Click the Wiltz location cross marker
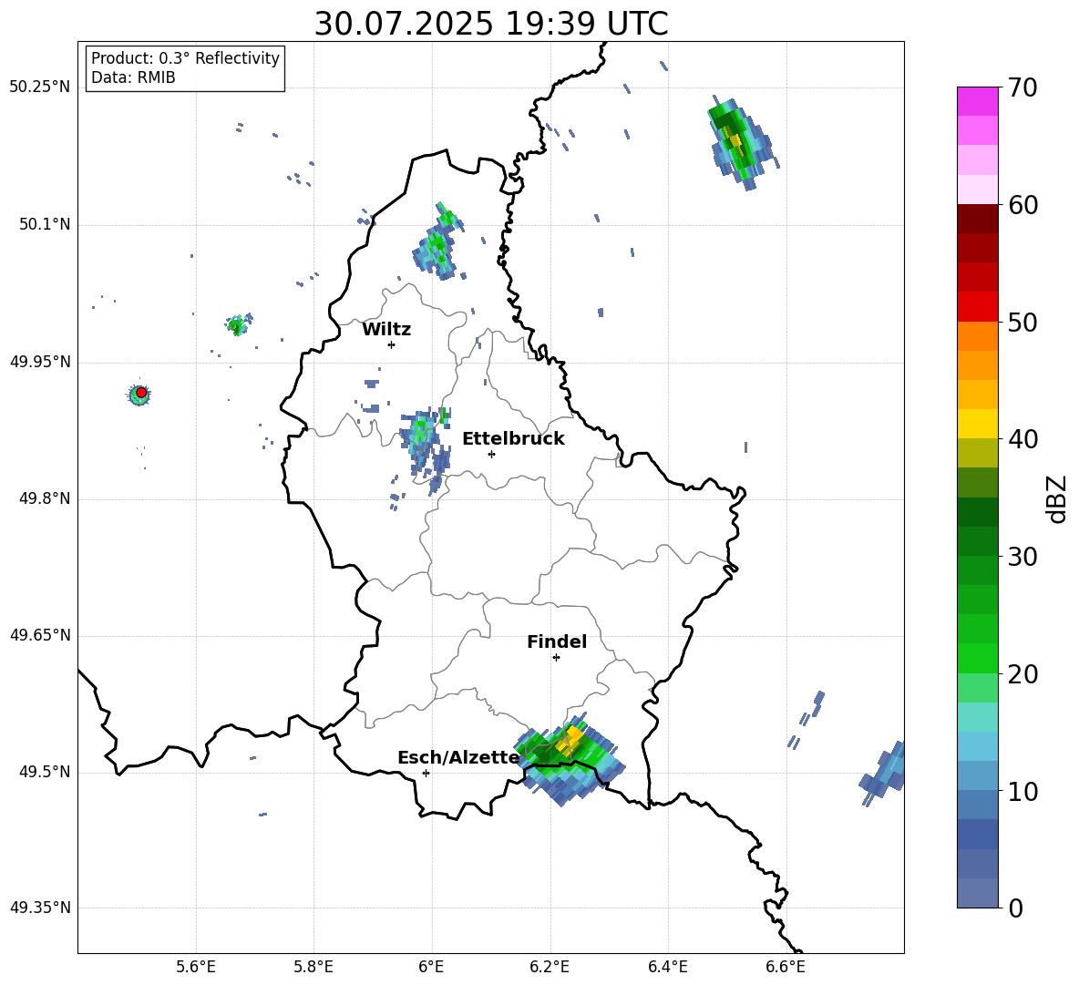 point(392,344)
